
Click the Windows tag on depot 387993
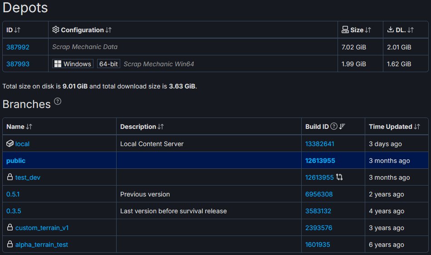[73, 64]
